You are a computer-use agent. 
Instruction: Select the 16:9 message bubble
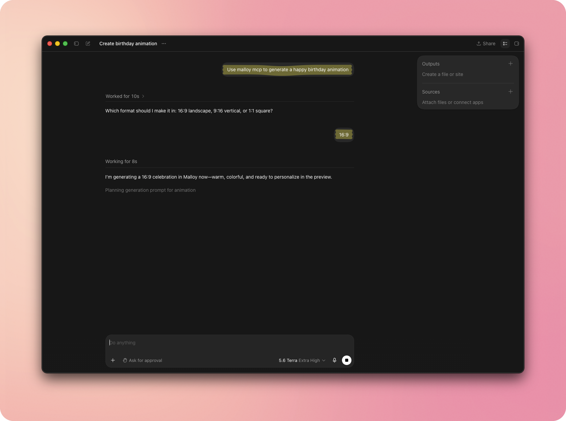tap(344, 135)
